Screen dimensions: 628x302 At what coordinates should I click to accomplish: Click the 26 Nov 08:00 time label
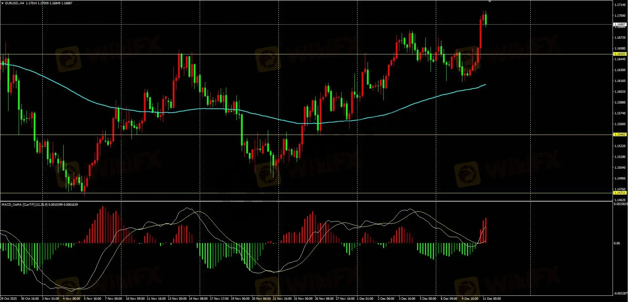point(324,299)
